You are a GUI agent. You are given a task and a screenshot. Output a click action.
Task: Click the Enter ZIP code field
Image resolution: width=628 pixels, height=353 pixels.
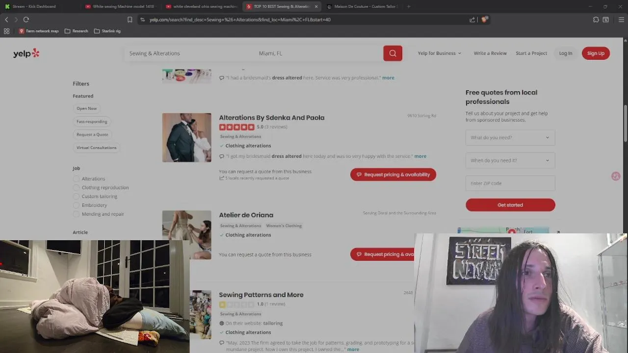pyautogui.click(x=510, y=183)
